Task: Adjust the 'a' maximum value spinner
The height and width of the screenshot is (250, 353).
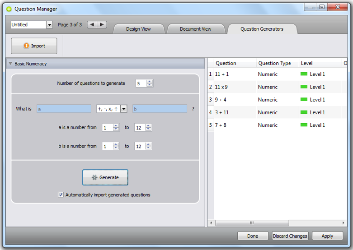Action: point(149,128)
